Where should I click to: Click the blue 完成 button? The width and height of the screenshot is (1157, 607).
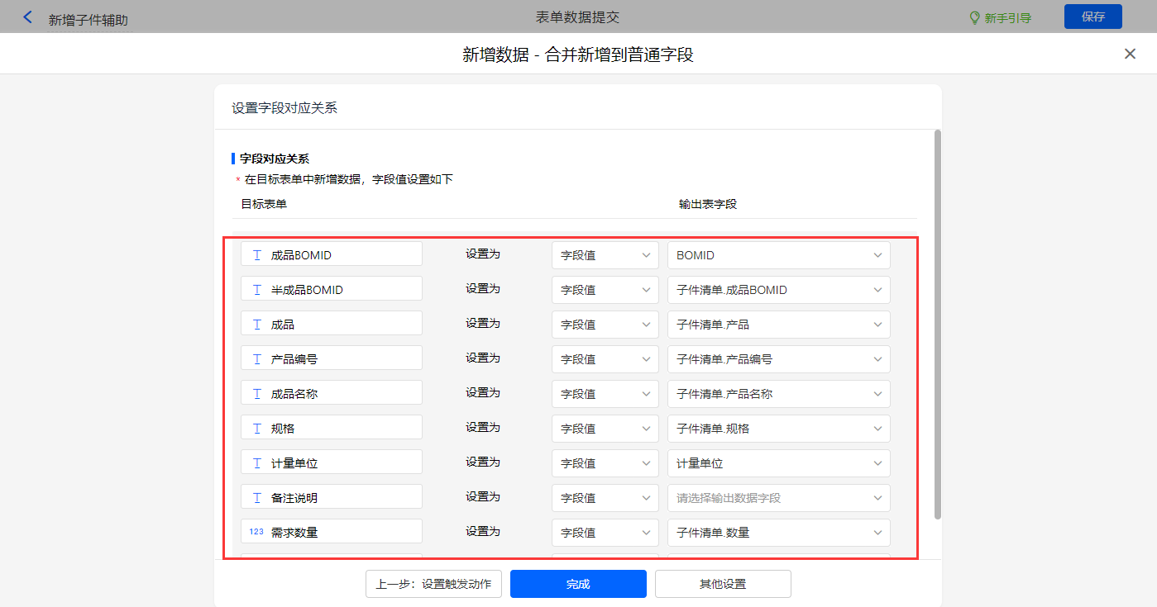coord(578,584)
